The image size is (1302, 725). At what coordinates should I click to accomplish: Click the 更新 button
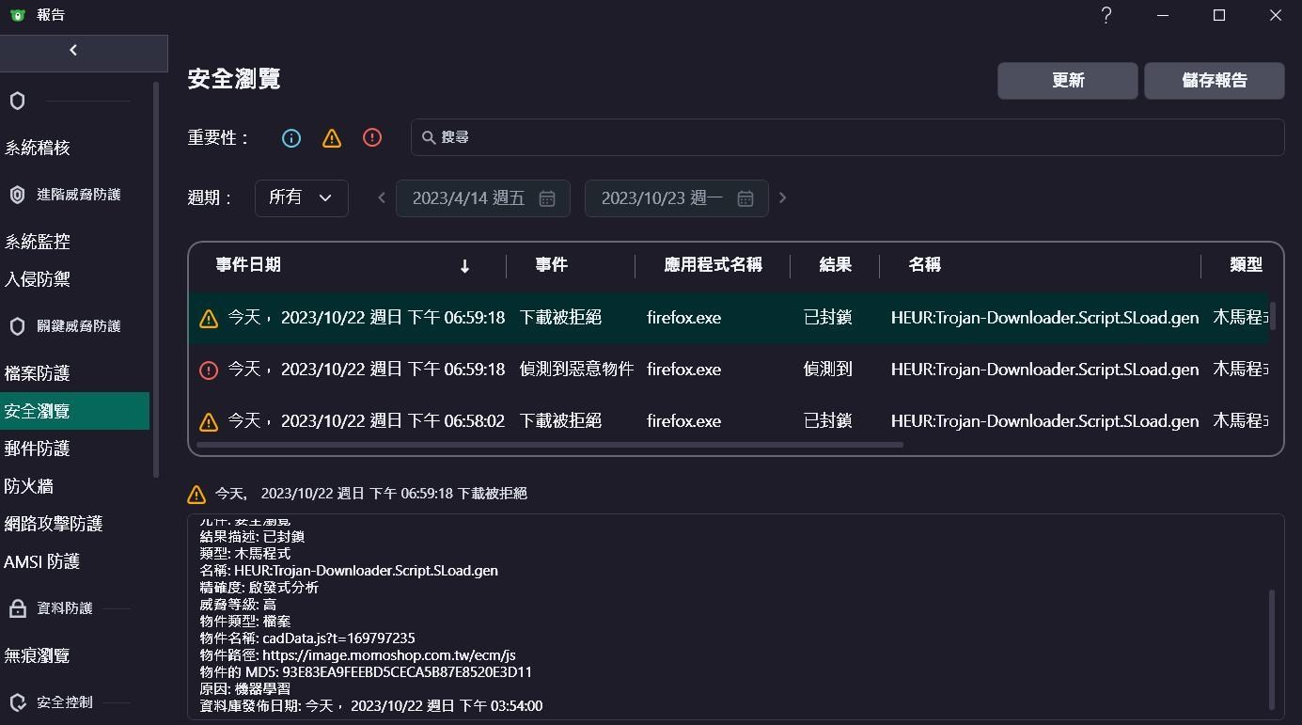[1068, 81]
